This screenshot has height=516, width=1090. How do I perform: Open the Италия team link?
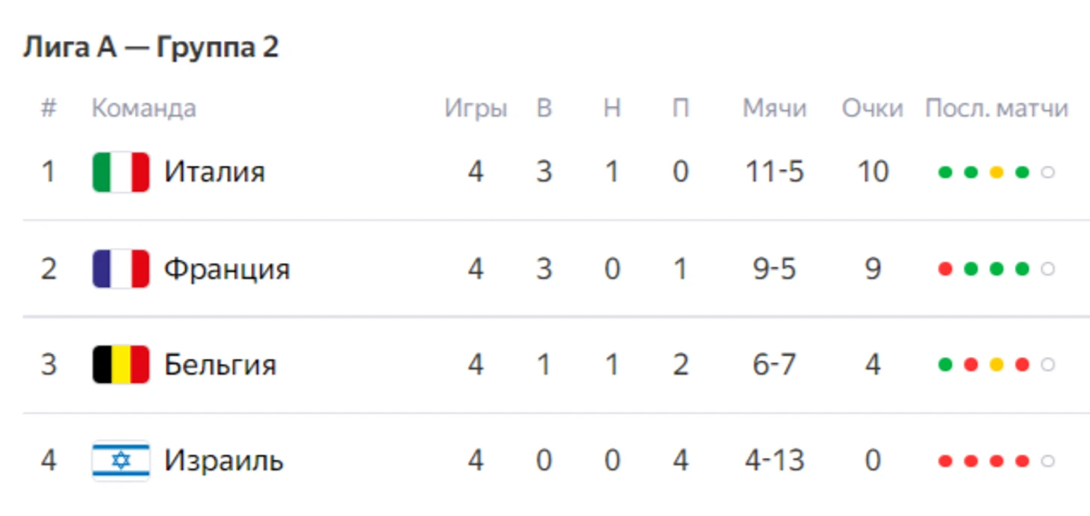pos(214,172)
